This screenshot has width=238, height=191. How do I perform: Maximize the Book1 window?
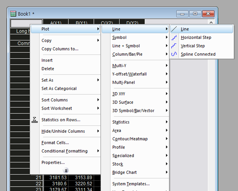click(x=195, y=14)
